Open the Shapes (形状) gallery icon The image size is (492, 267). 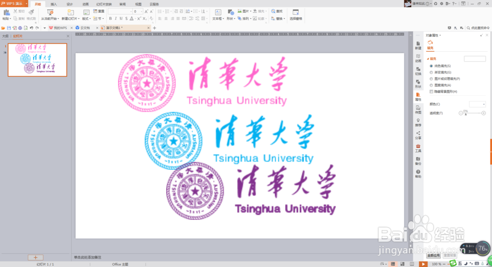coord(231,13)
